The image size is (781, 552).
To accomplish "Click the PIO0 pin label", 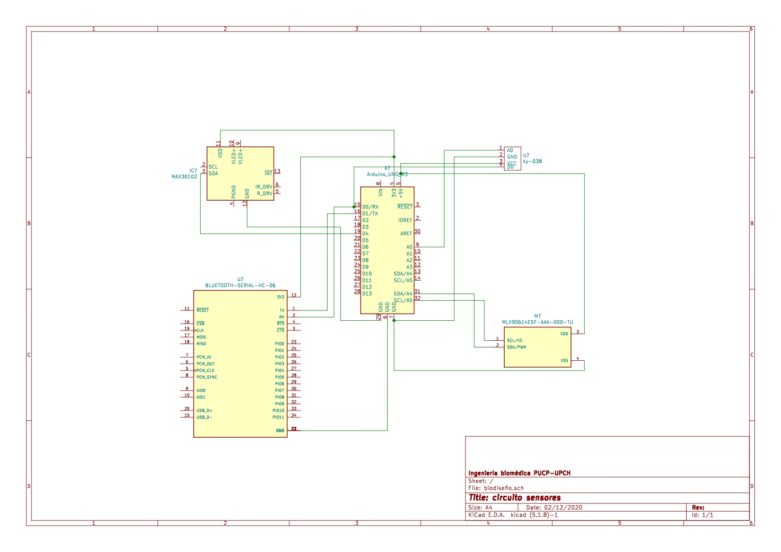I will click(x=279, y=344).
